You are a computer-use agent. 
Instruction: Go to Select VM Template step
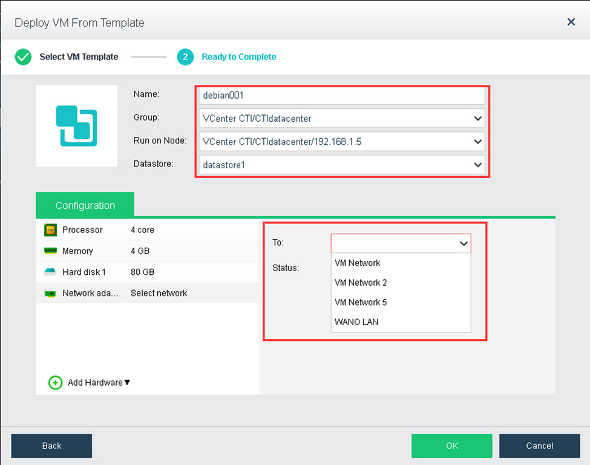pyautogui.click(x=79, y=57)
